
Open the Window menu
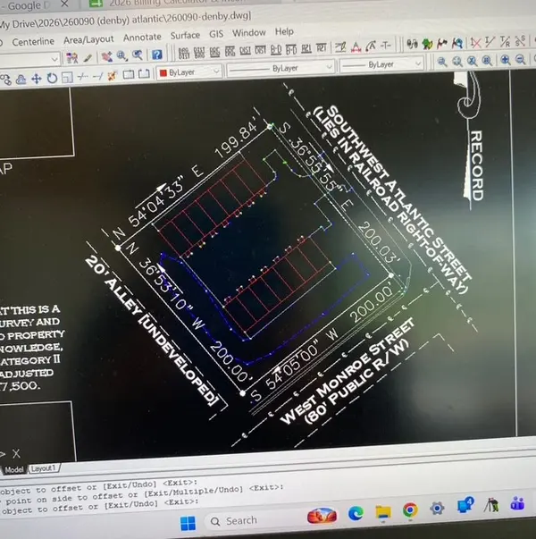[248, 33]
